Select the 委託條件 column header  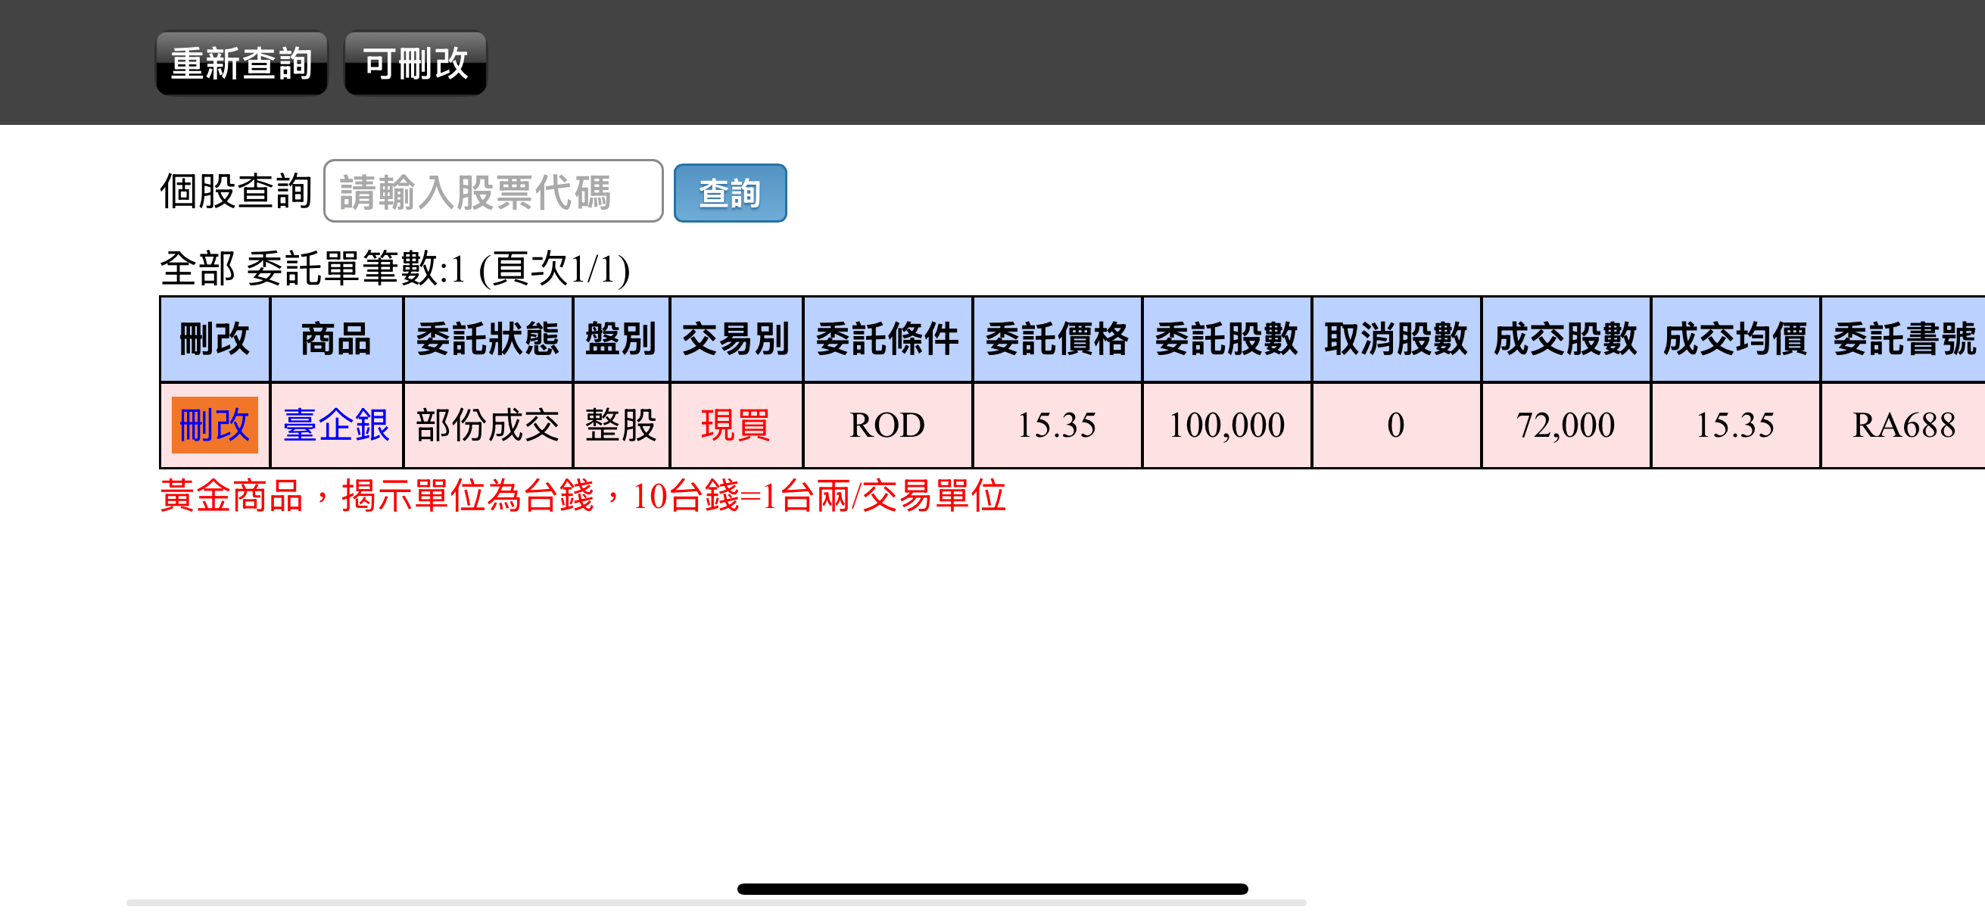pos(887,339)
